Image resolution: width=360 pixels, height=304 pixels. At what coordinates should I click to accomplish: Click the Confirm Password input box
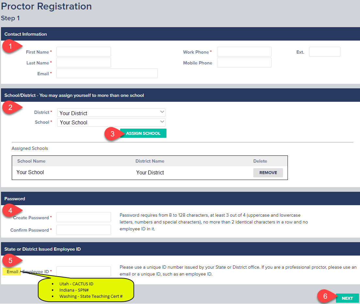click(84, 230)
